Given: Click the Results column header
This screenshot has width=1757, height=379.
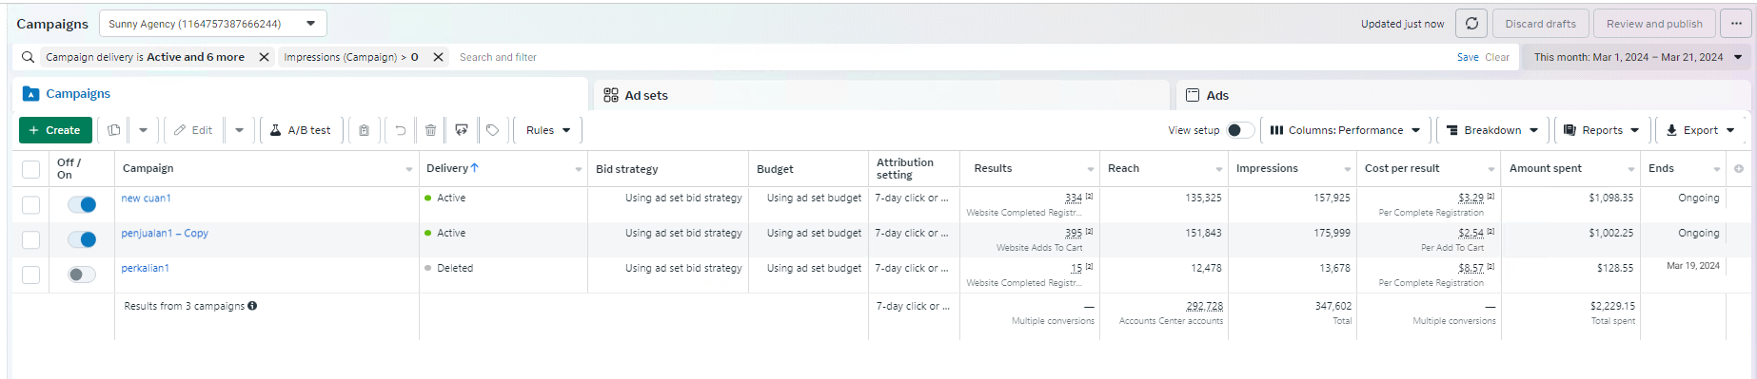Looking at the screenshot, I should click(993, 168).
